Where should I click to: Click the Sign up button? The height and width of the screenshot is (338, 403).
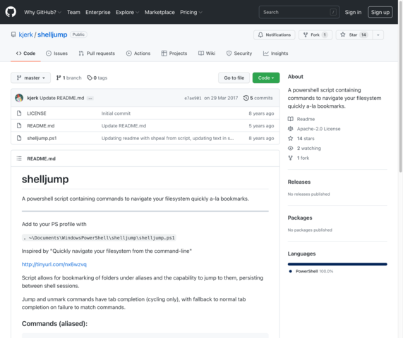click(380, 12)
